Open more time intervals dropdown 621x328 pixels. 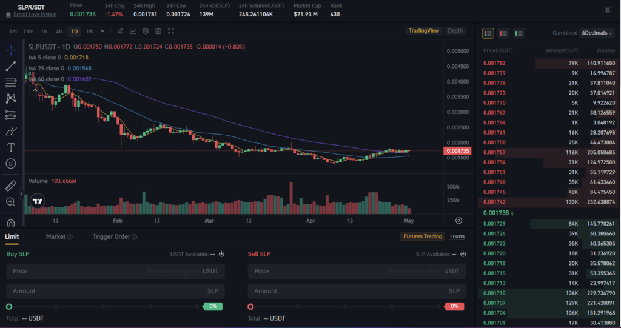click(102, 32)
